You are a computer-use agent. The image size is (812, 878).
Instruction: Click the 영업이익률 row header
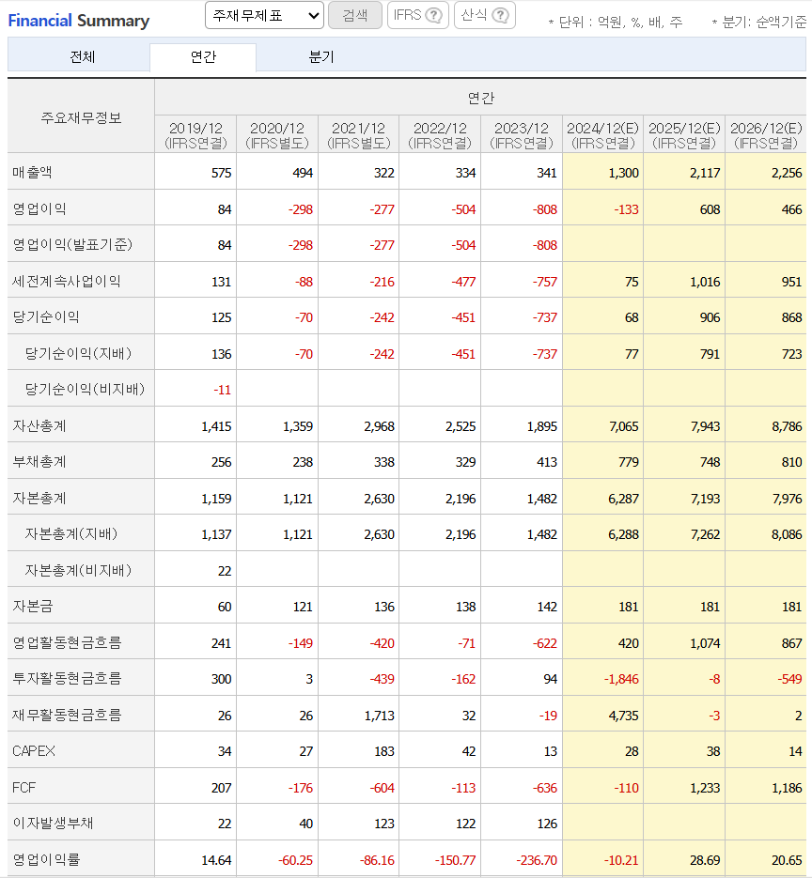click(46, 859)
